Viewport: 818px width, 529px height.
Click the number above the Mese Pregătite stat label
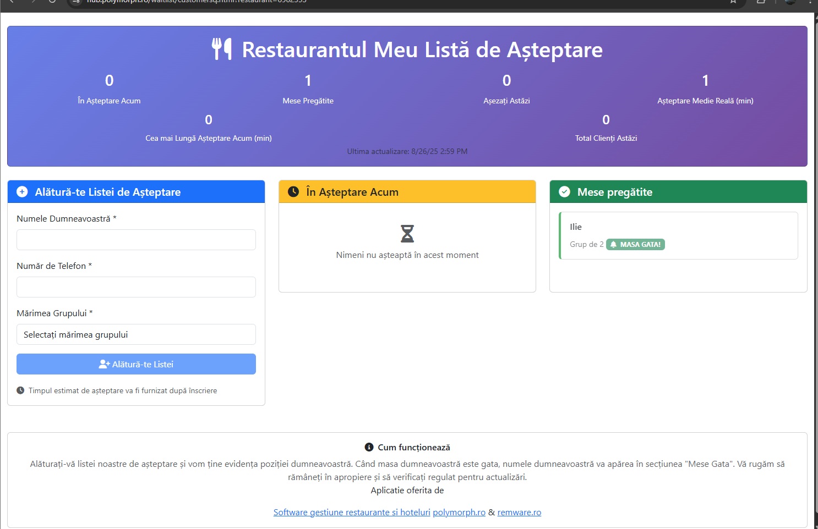point(308,81)
